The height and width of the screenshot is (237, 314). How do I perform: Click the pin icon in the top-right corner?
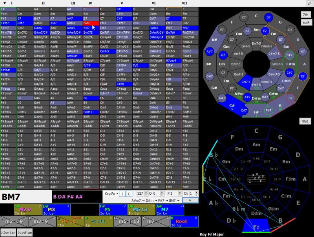click(309, 3)
